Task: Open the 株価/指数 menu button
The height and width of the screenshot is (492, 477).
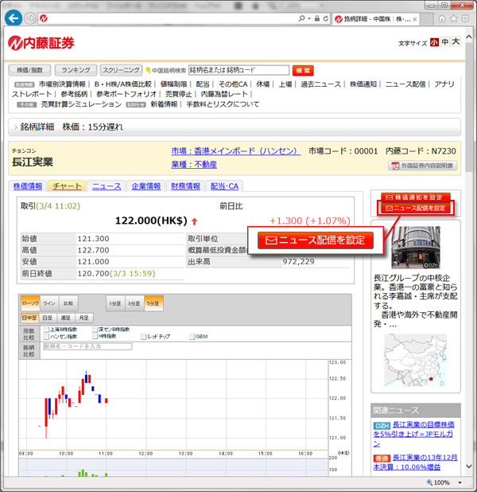Action: (29, 70)
